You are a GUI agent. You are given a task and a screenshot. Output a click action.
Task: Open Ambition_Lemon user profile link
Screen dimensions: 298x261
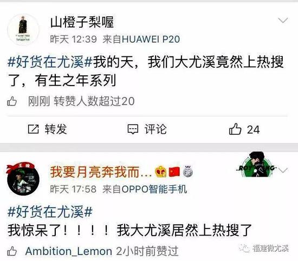click(69, 251)
